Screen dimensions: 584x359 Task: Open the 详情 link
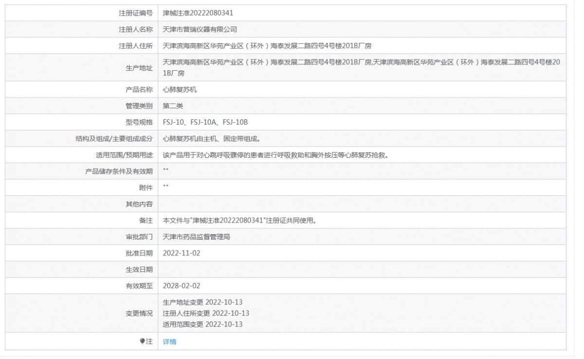pyautogui.click(x=169, y=341)
